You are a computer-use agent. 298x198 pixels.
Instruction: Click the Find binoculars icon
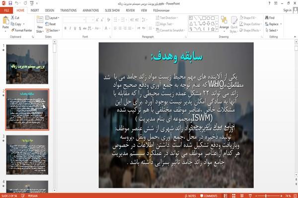[267, 18]
